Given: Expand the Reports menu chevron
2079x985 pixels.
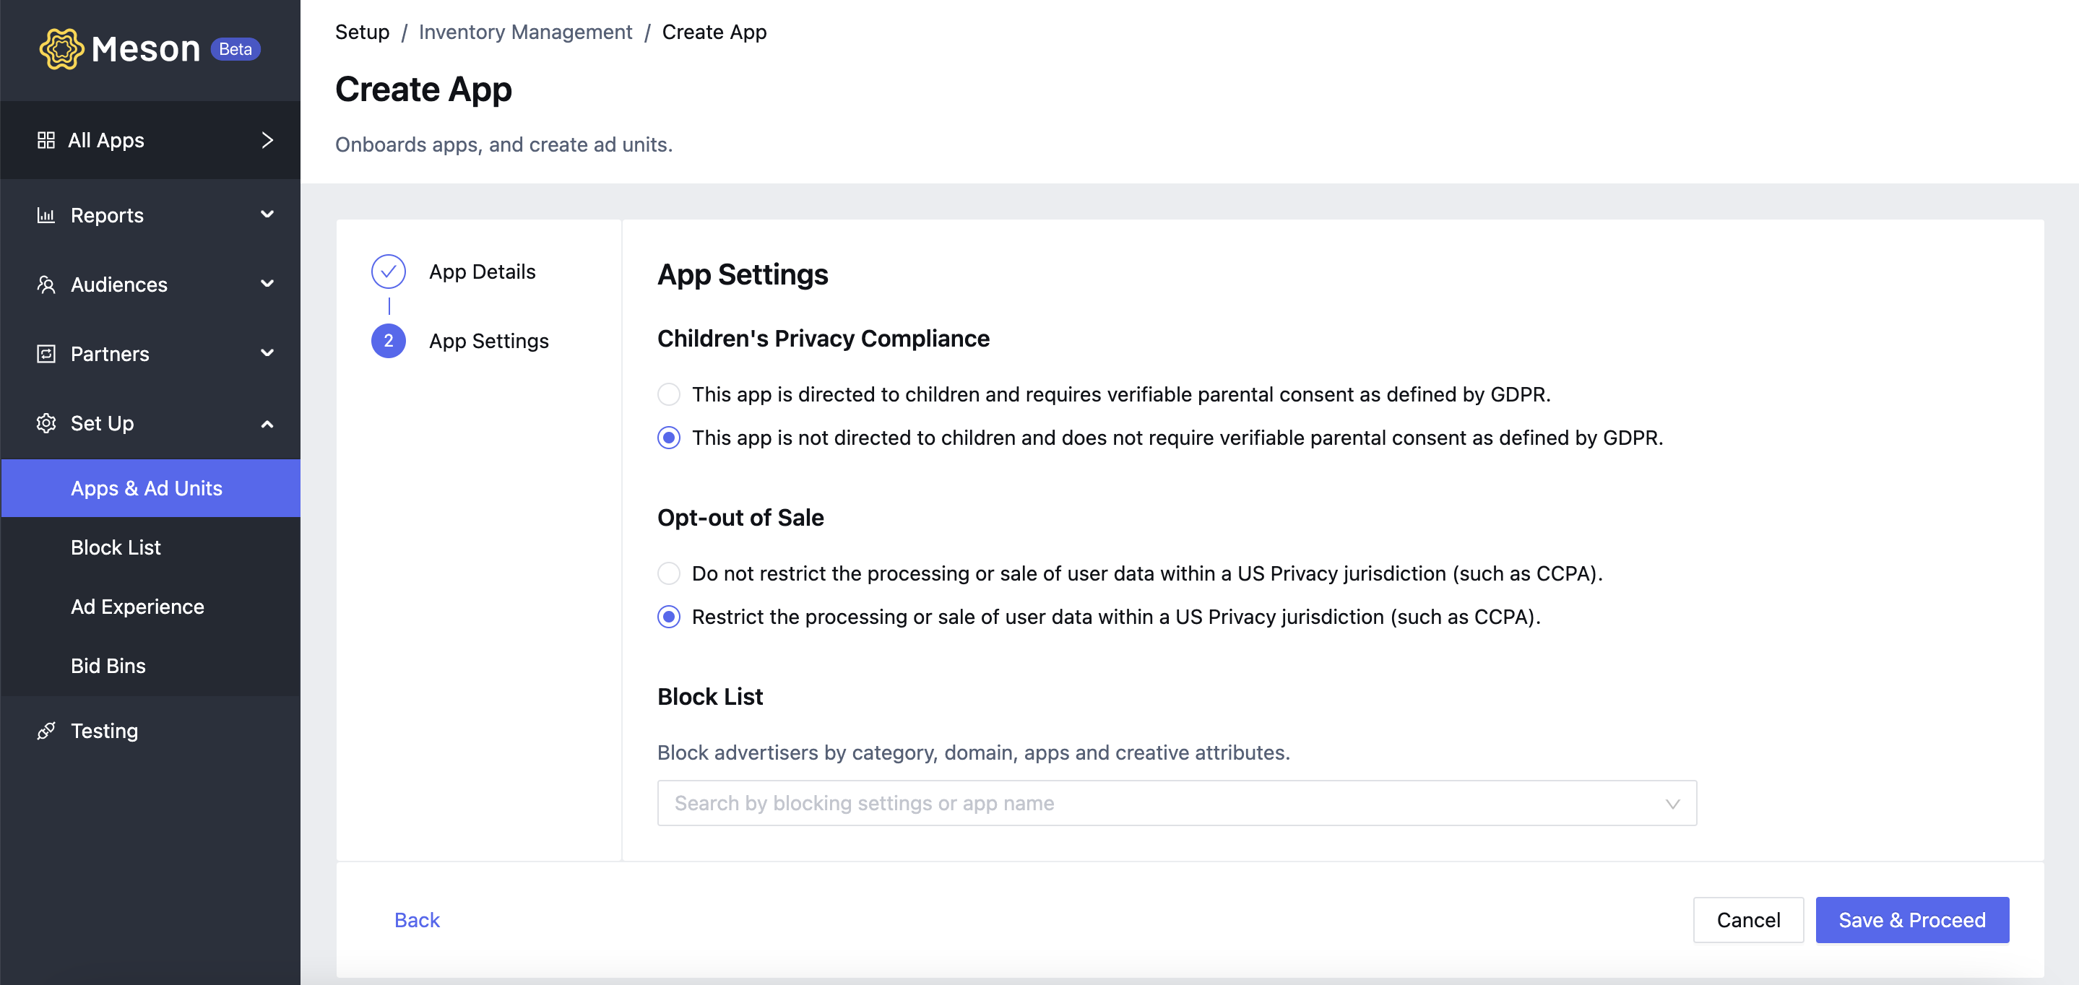Looking at the screenshot, I should pyautogui.click(x=267, y=214).
